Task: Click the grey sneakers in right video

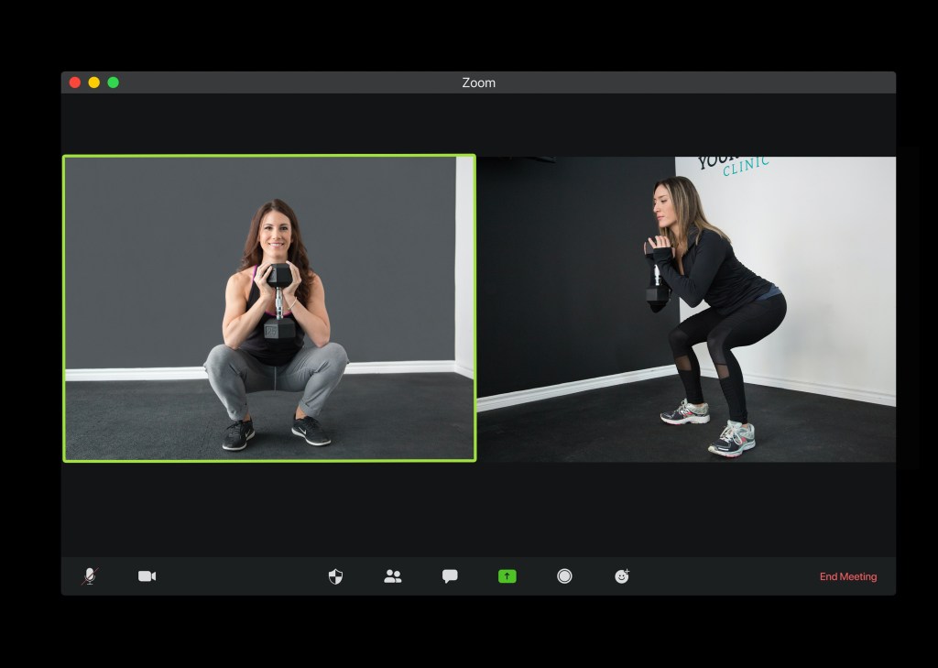Action: pos(731,438)
